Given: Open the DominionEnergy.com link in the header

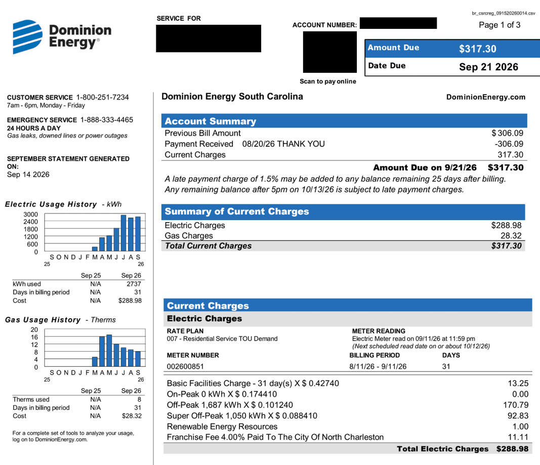Looking at the screenshot, I should [x=485, y=97].
